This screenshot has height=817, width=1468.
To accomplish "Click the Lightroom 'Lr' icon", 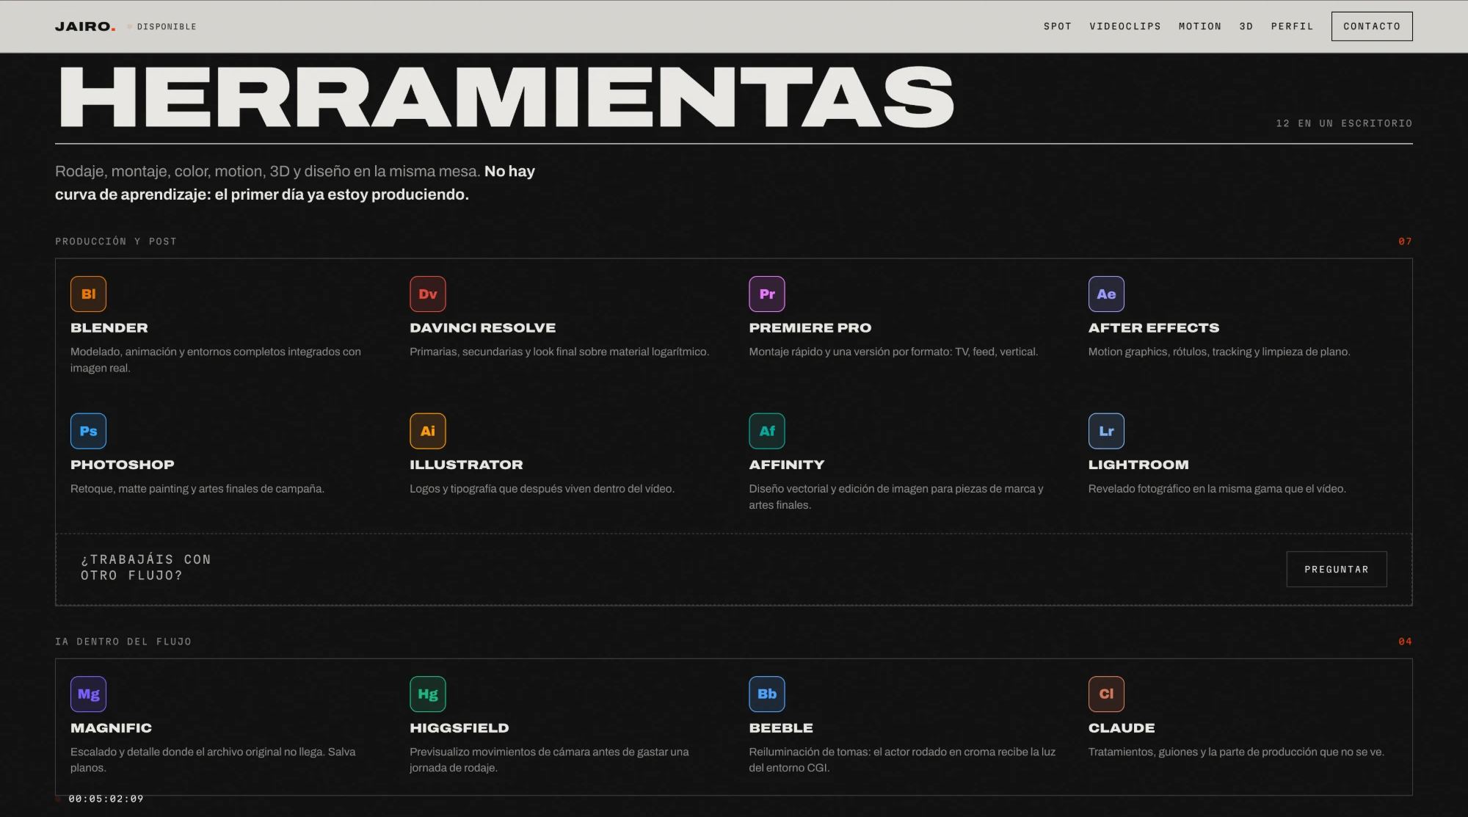I will [1106, 431].
